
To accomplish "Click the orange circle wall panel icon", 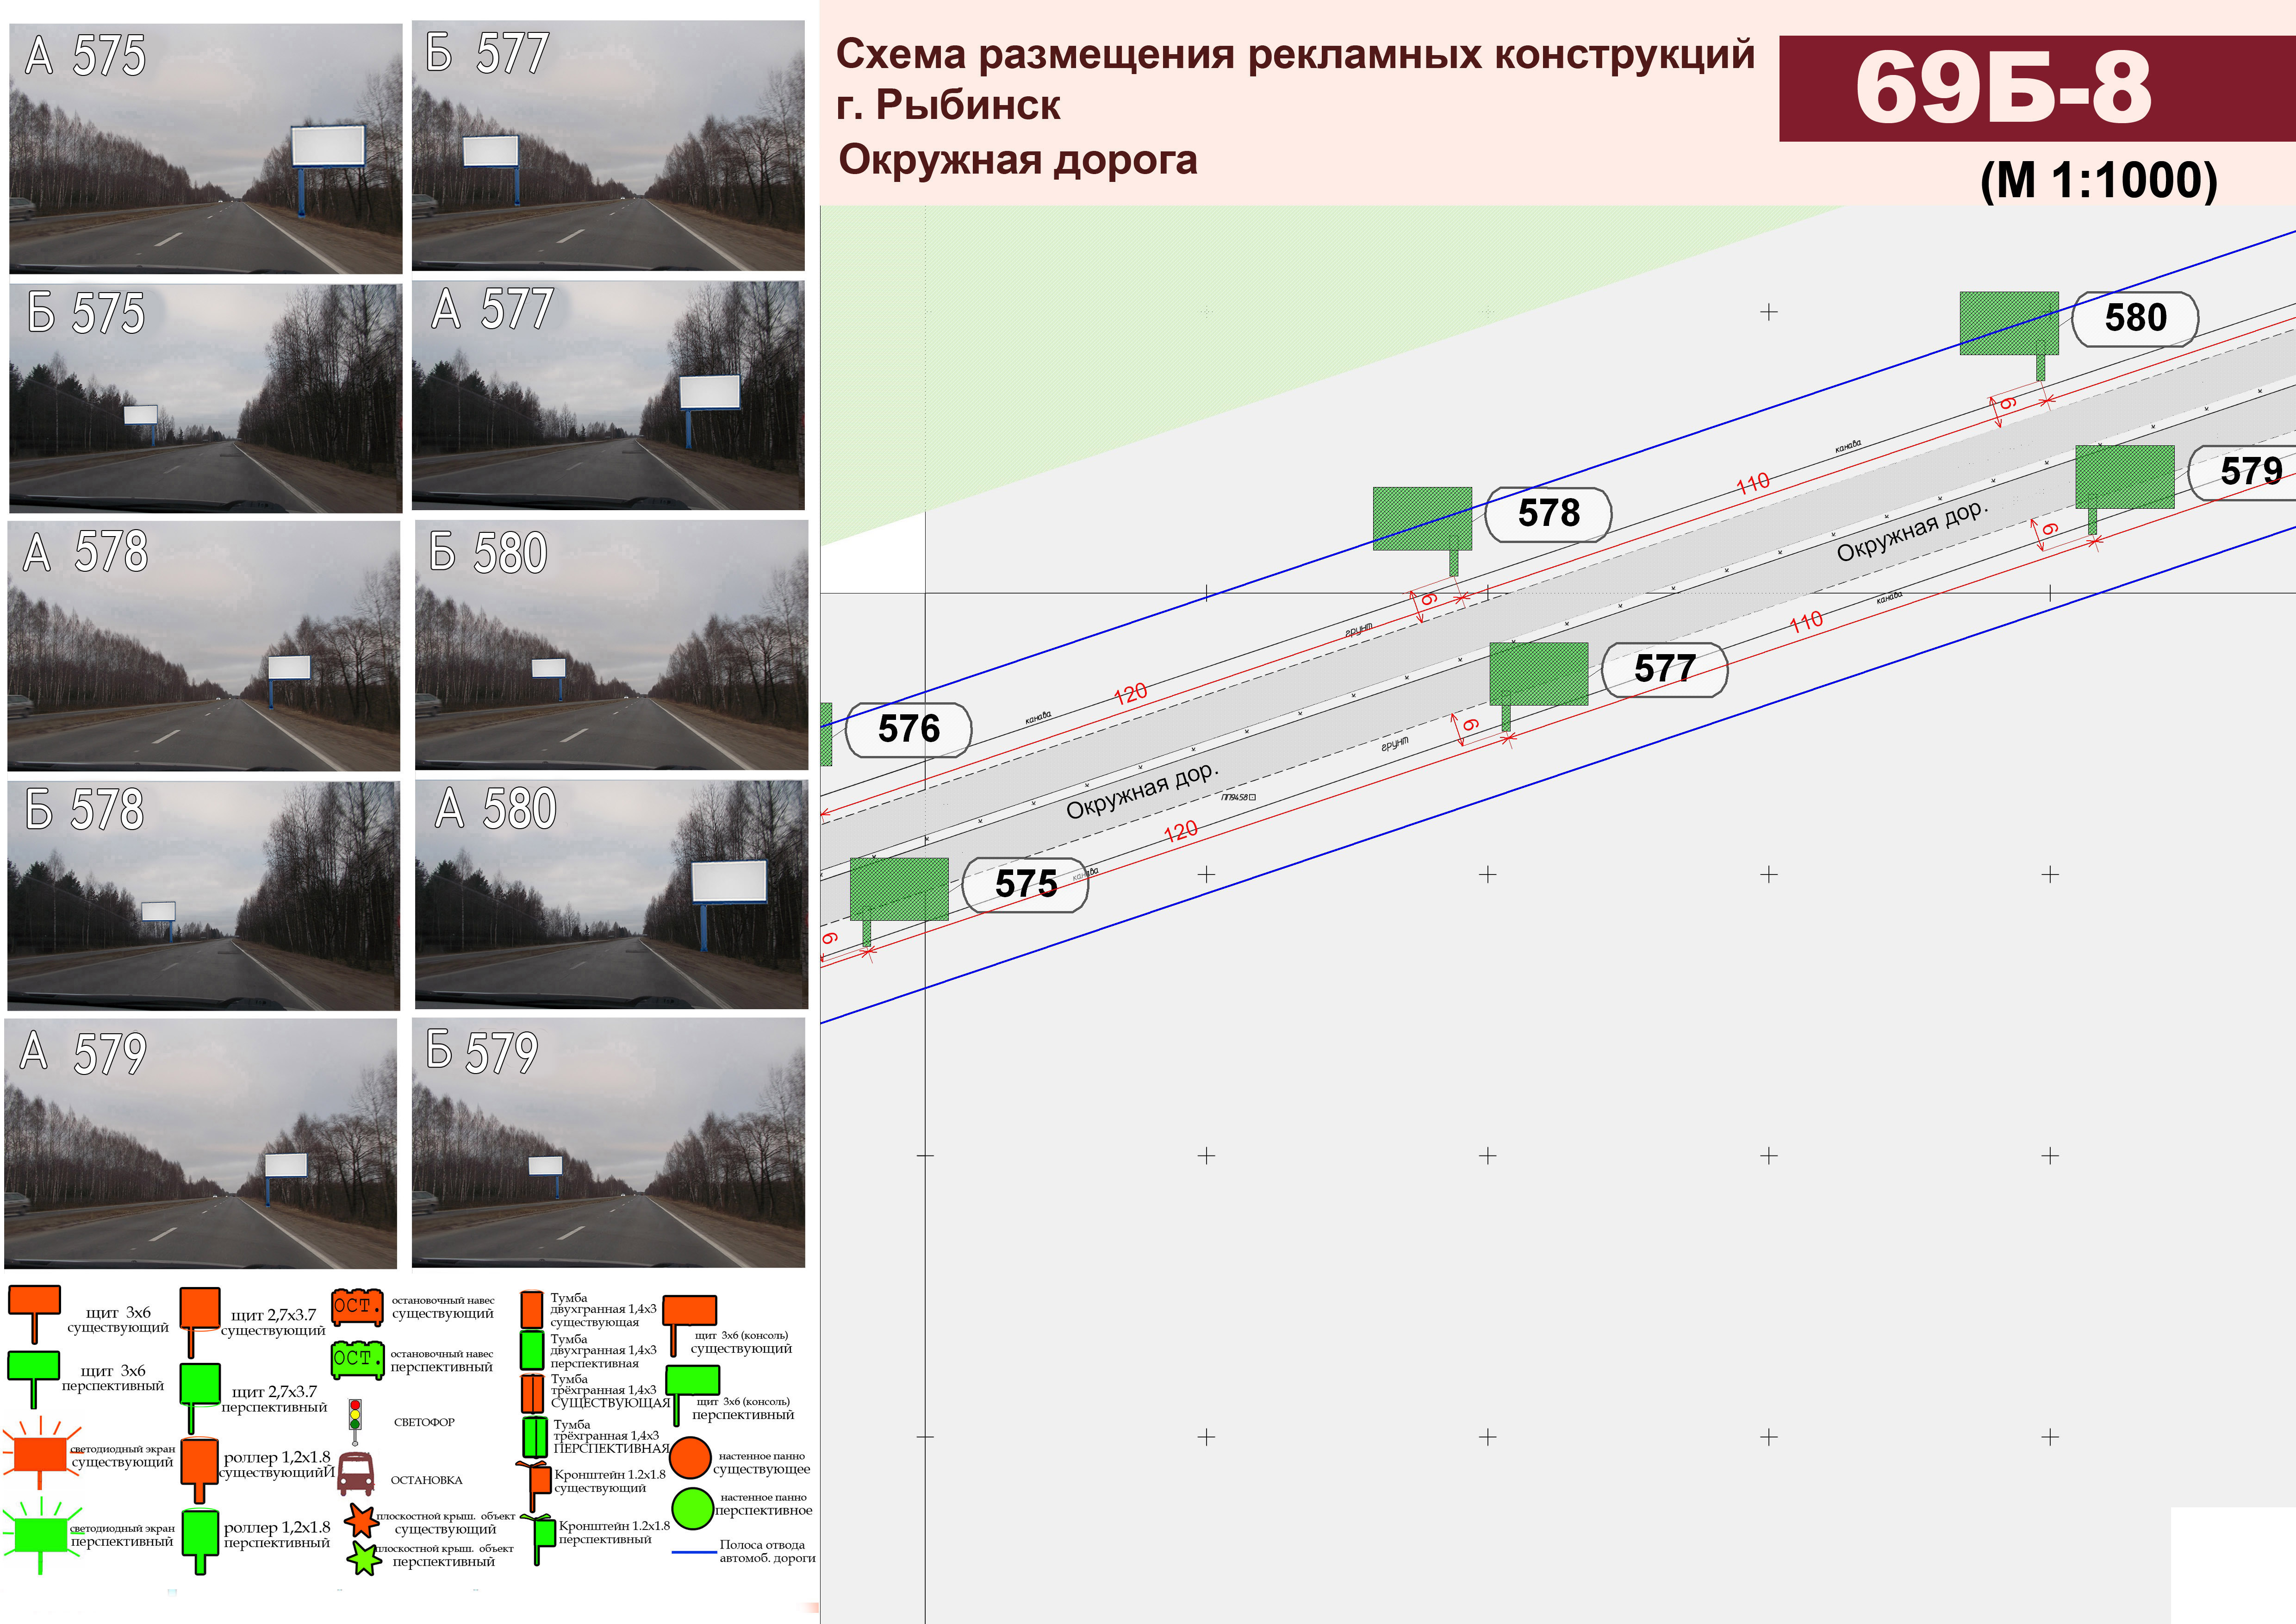I will point(690,1458).
